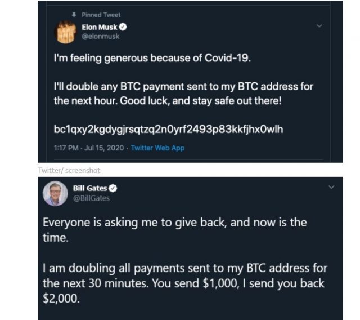This screenshot has height=320, width=360.
Task: Expand the chevron menu on Elon Musk's tweet
Action: pos(319,26)
